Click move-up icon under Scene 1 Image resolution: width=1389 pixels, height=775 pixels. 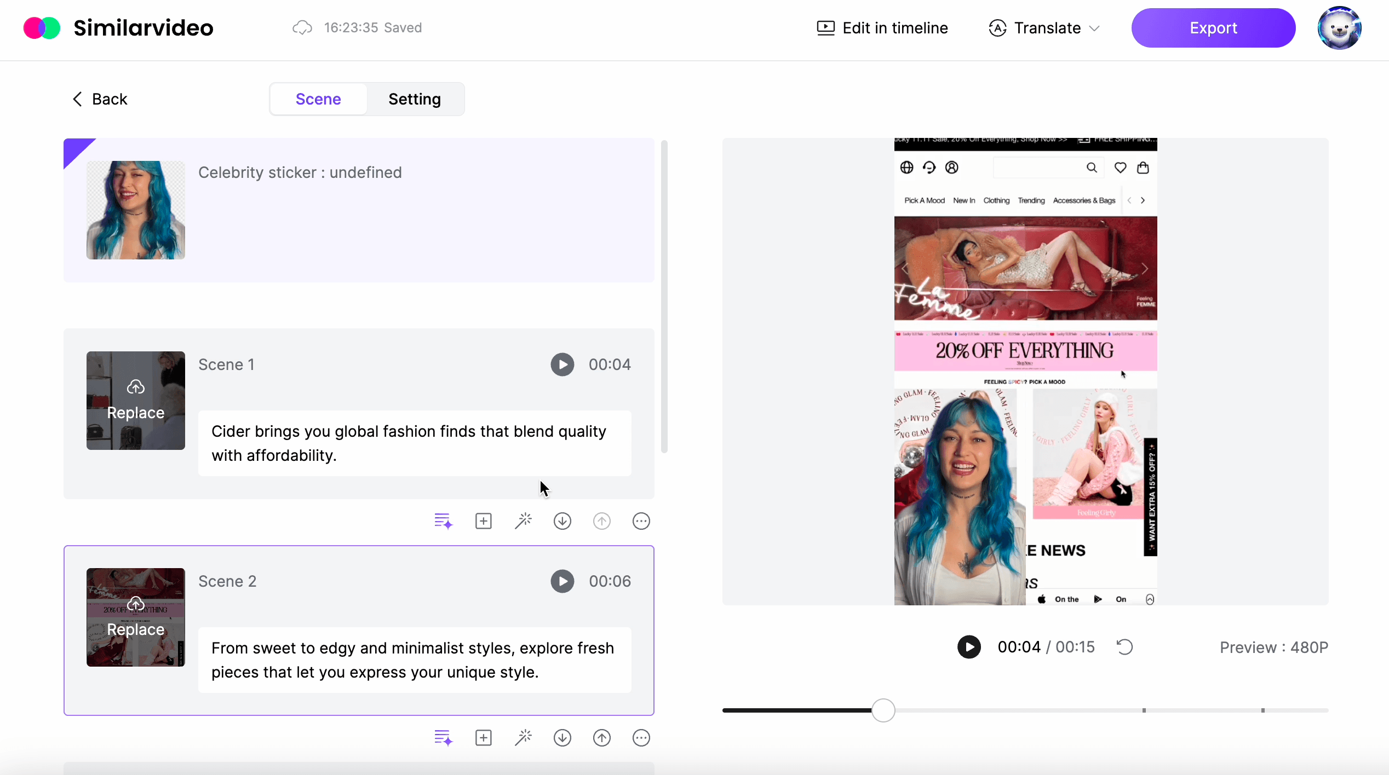[x=602, y=521]
